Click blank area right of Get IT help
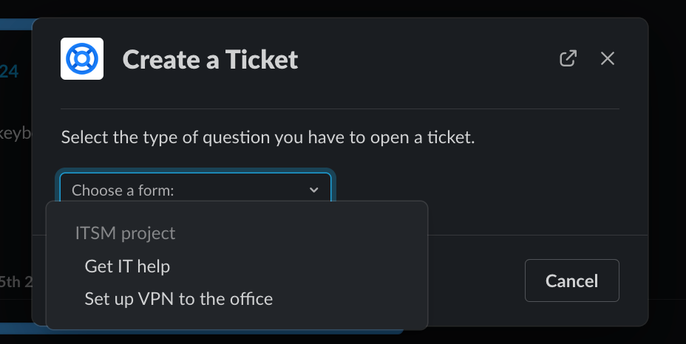686x344 pixels. pos(296,266)
